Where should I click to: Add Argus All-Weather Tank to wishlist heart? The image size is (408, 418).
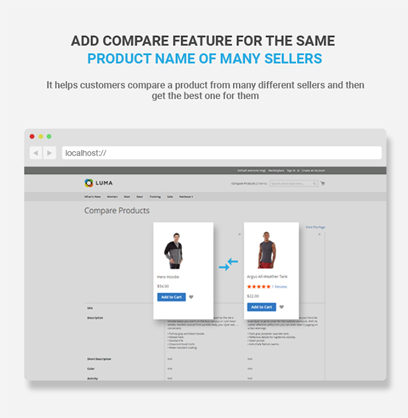(x=281, y=307)
